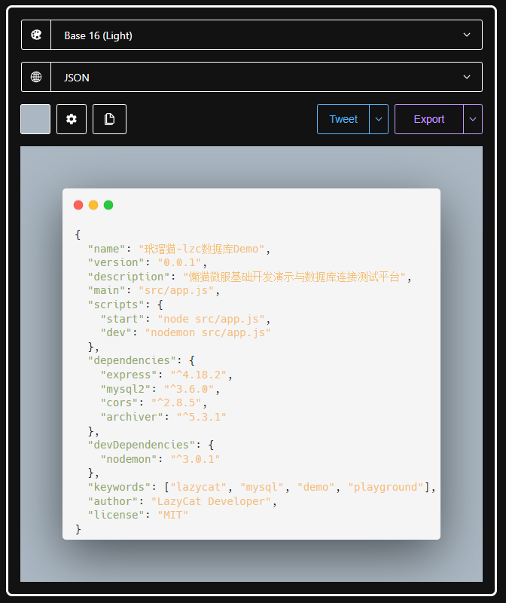Viewport: 506px width, 603px height.
Task: Click the "author" key in code
Action: [113, 501]
